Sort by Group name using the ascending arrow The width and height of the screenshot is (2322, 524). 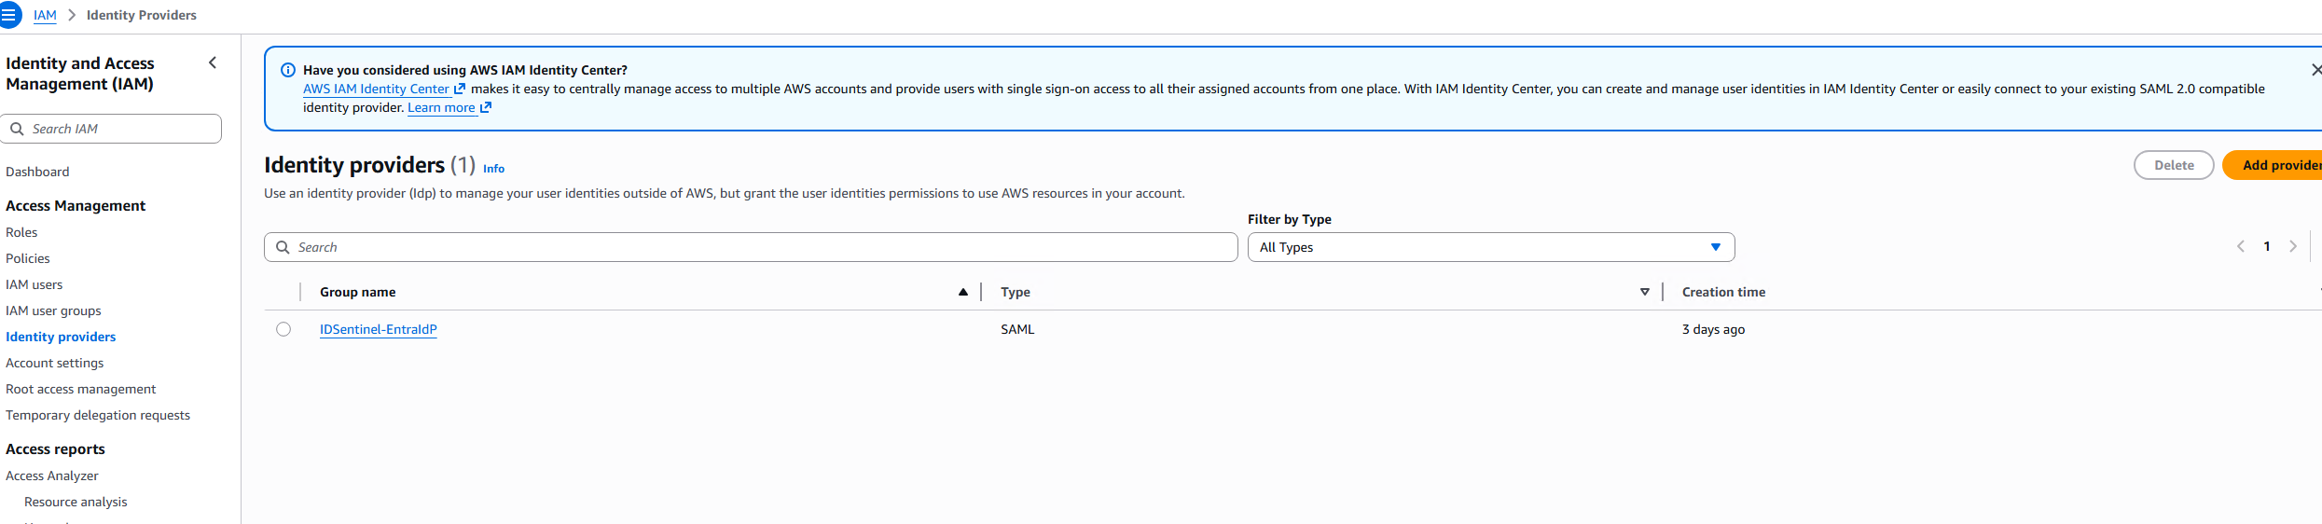(963, 292)
